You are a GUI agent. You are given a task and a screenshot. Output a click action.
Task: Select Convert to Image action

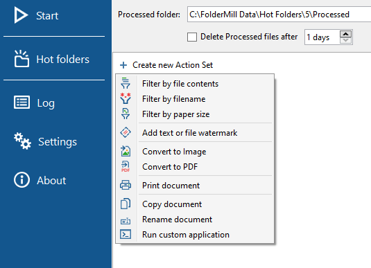pyautogui.click(x=195, y=152)
